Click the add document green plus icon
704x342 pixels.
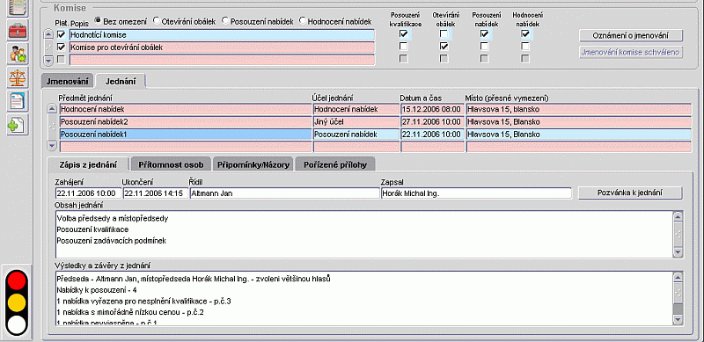18,125
